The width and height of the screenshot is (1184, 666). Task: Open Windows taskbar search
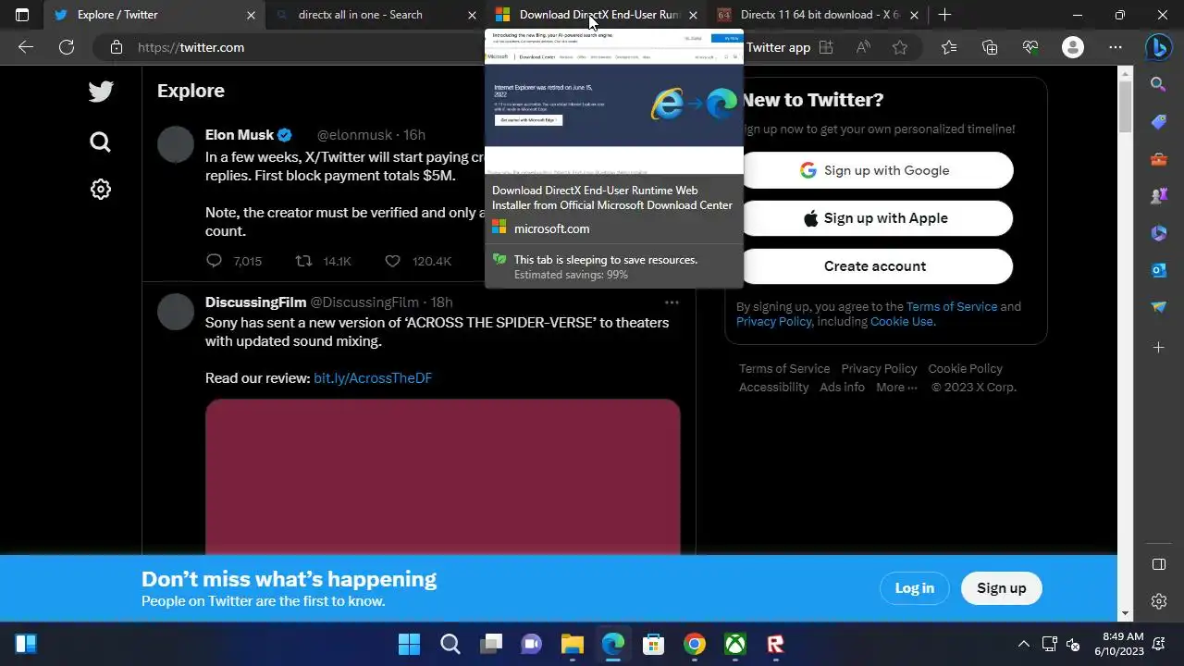coord(450,644)
